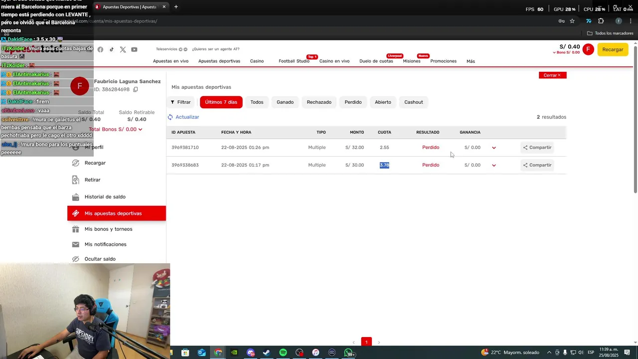Click the Historial de saldo briefcase icon
The height and width of the screenshot is (359, 638).
pos(75,197)
